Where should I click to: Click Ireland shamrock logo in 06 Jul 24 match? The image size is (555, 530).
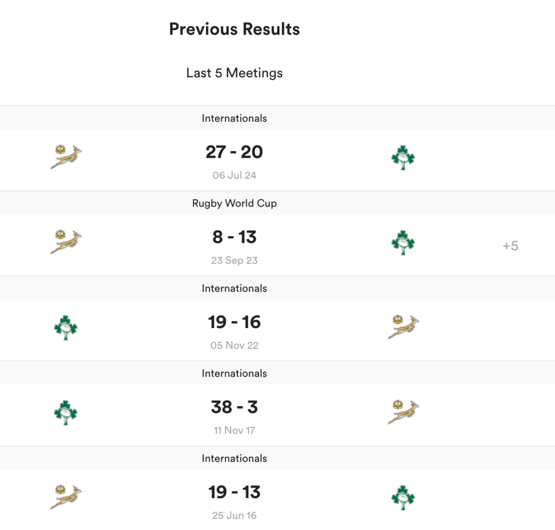coord(403,157)
